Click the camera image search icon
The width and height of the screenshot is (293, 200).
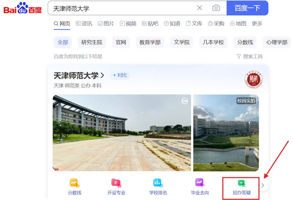pos(216,8)
